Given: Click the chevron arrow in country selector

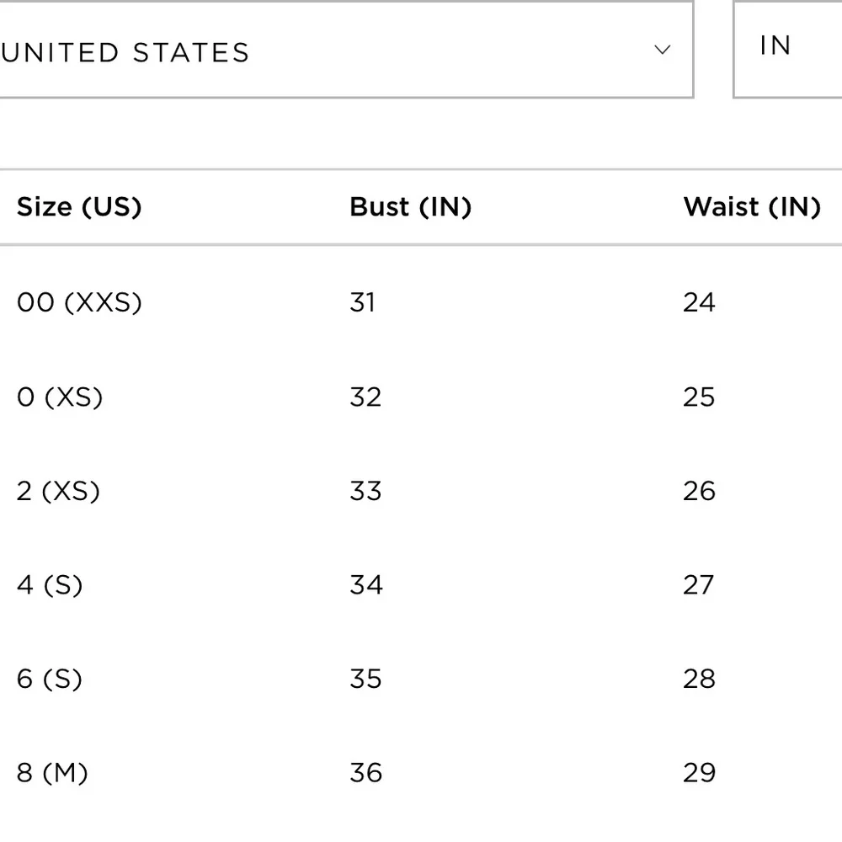Looking at the screenshot, I should (x=663, y=50).
